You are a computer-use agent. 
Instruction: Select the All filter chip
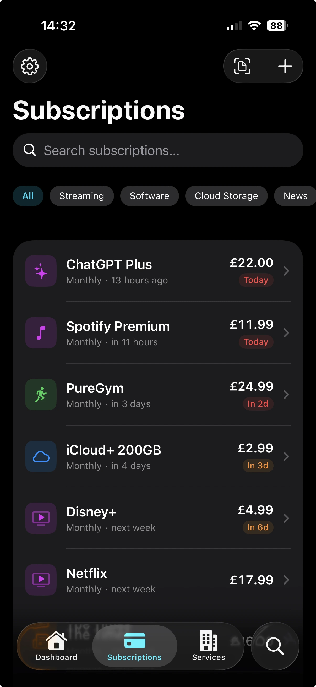click(28, 196)
